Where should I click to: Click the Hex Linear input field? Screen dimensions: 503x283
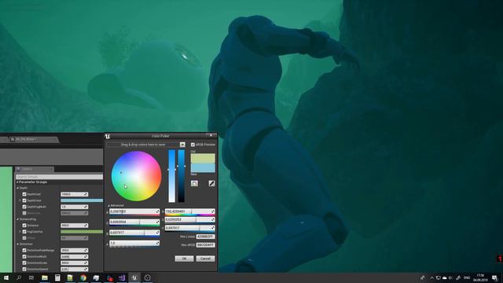(205, 237)
